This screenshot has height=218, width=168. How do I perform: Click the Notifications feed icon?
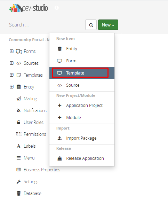(x=18, y=110)
